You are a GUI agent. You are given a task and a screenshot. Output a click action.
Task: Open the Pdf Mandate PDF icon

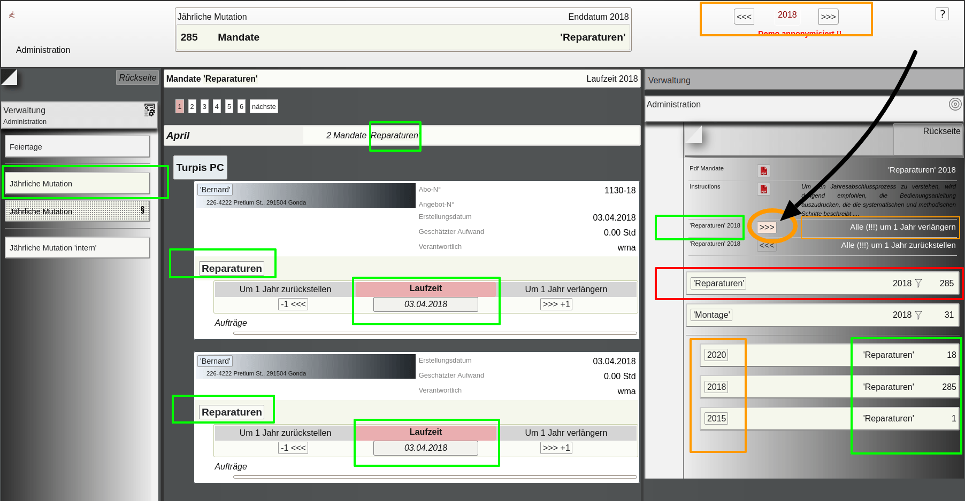[763, 171]
